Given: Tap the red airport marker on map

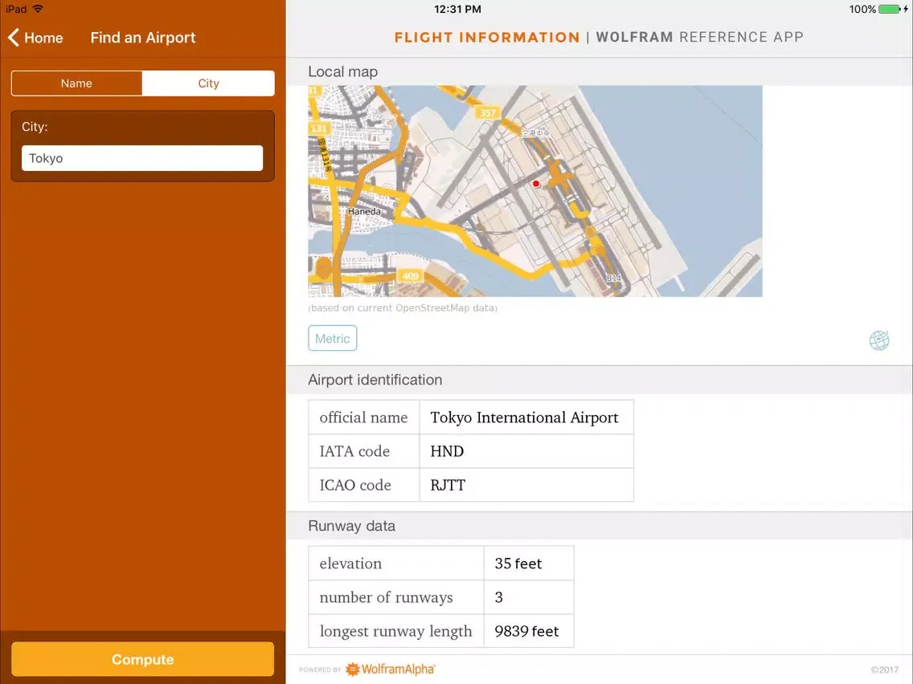Looking at the screenshot, I should point(536,184).
